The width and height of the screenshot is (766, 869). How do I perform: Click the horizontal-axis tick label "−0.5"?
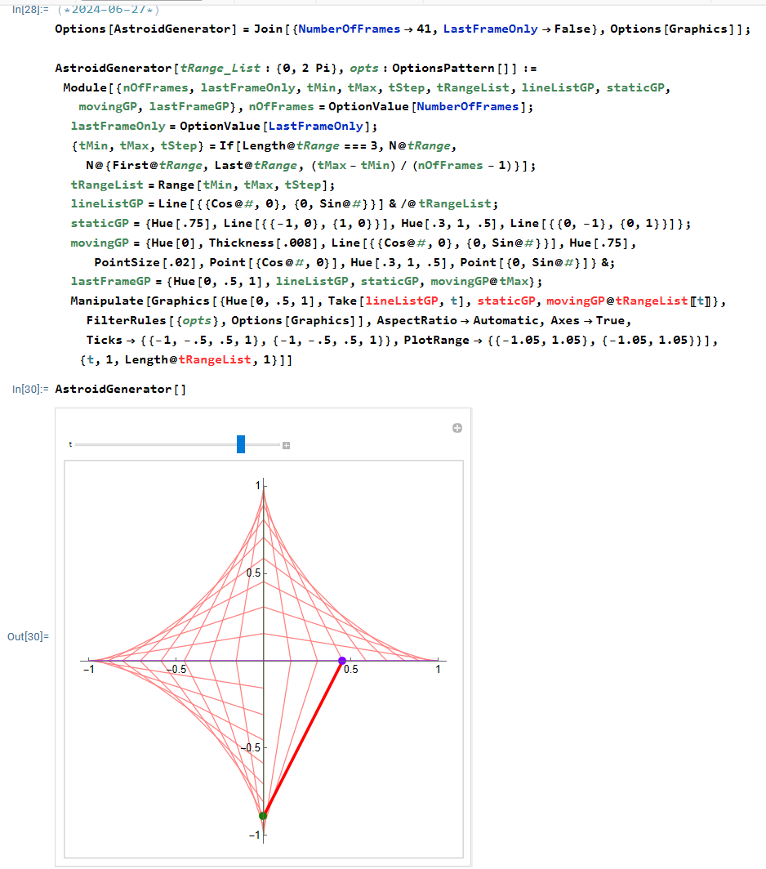click(177, 670)
